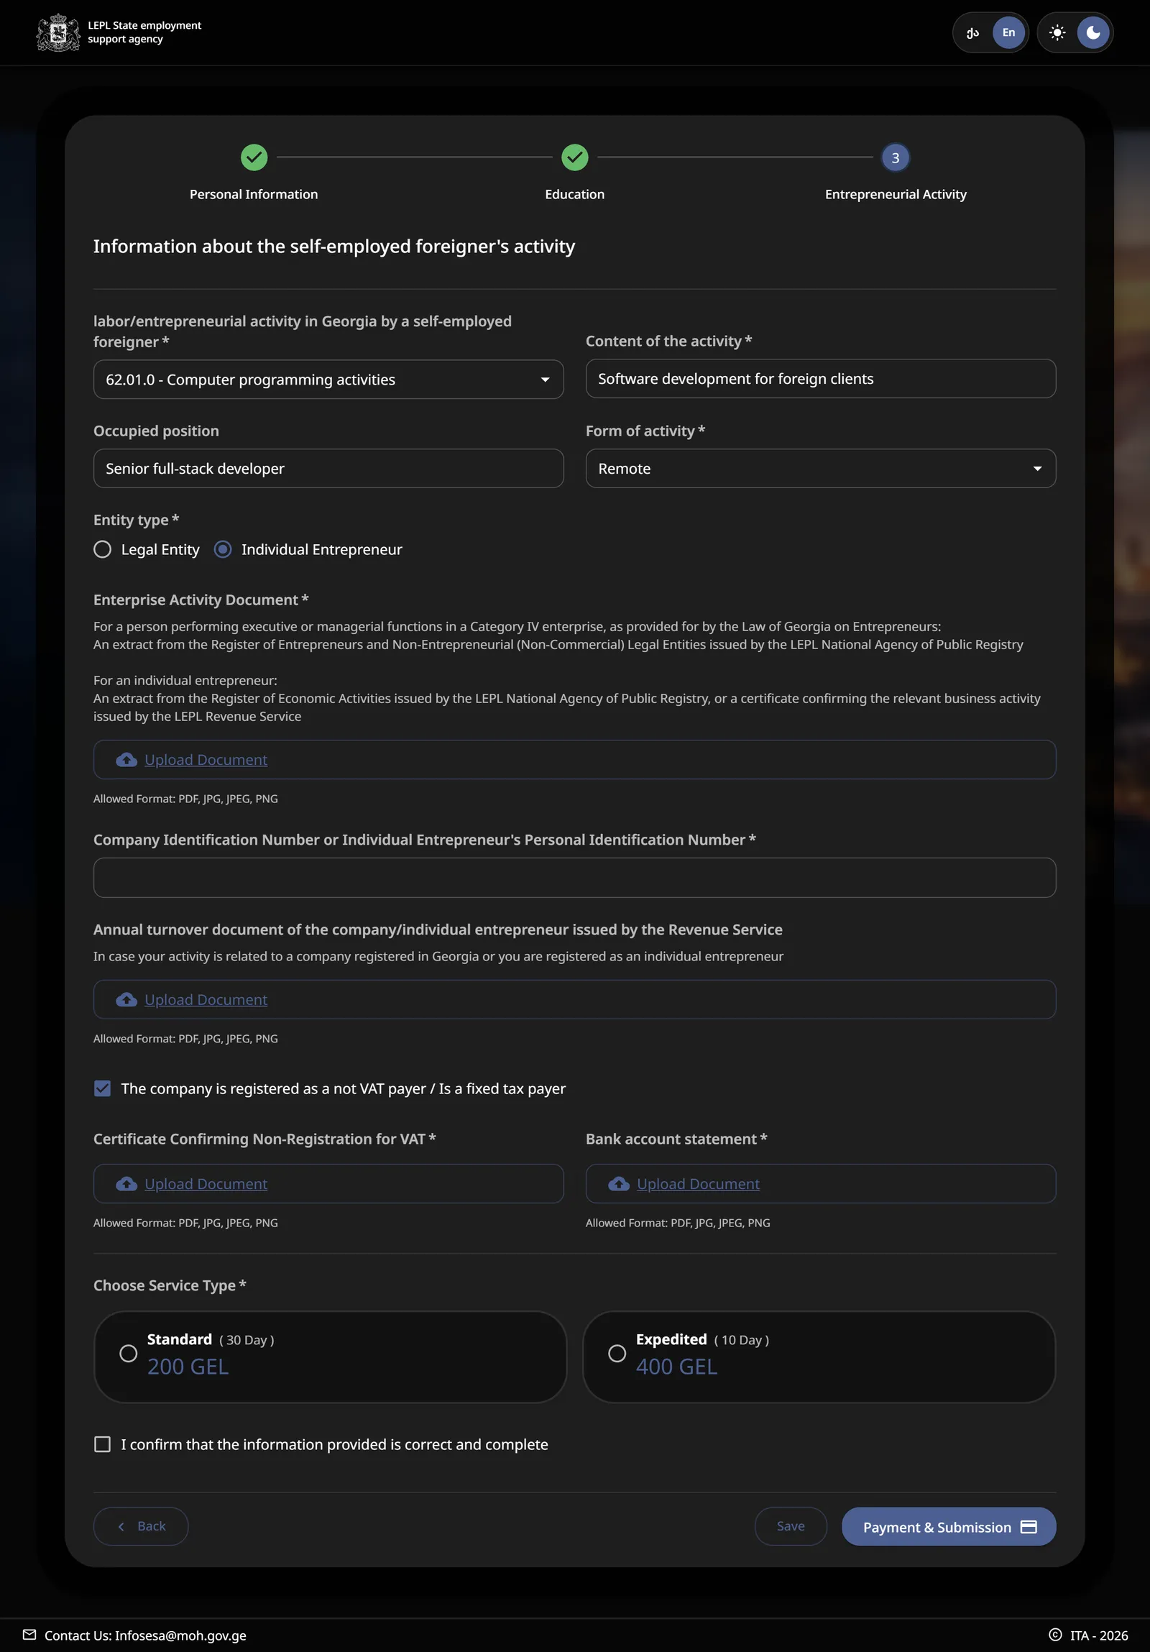Focus the Company Identification Number field
The width and height of the screenshot is (1150, 1652).
pyautogui.click(x=574, y=878)
